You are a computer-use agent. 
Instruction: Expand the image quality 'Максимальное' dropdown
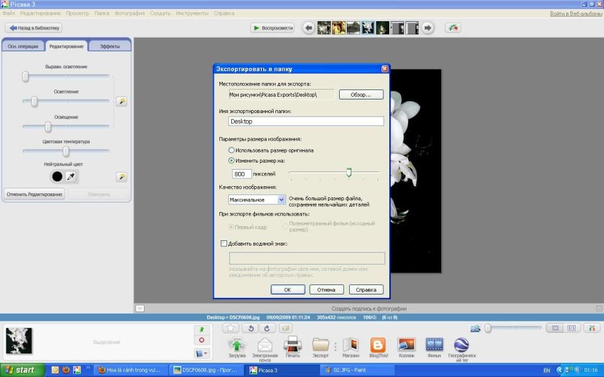click(x=281, y=200)
